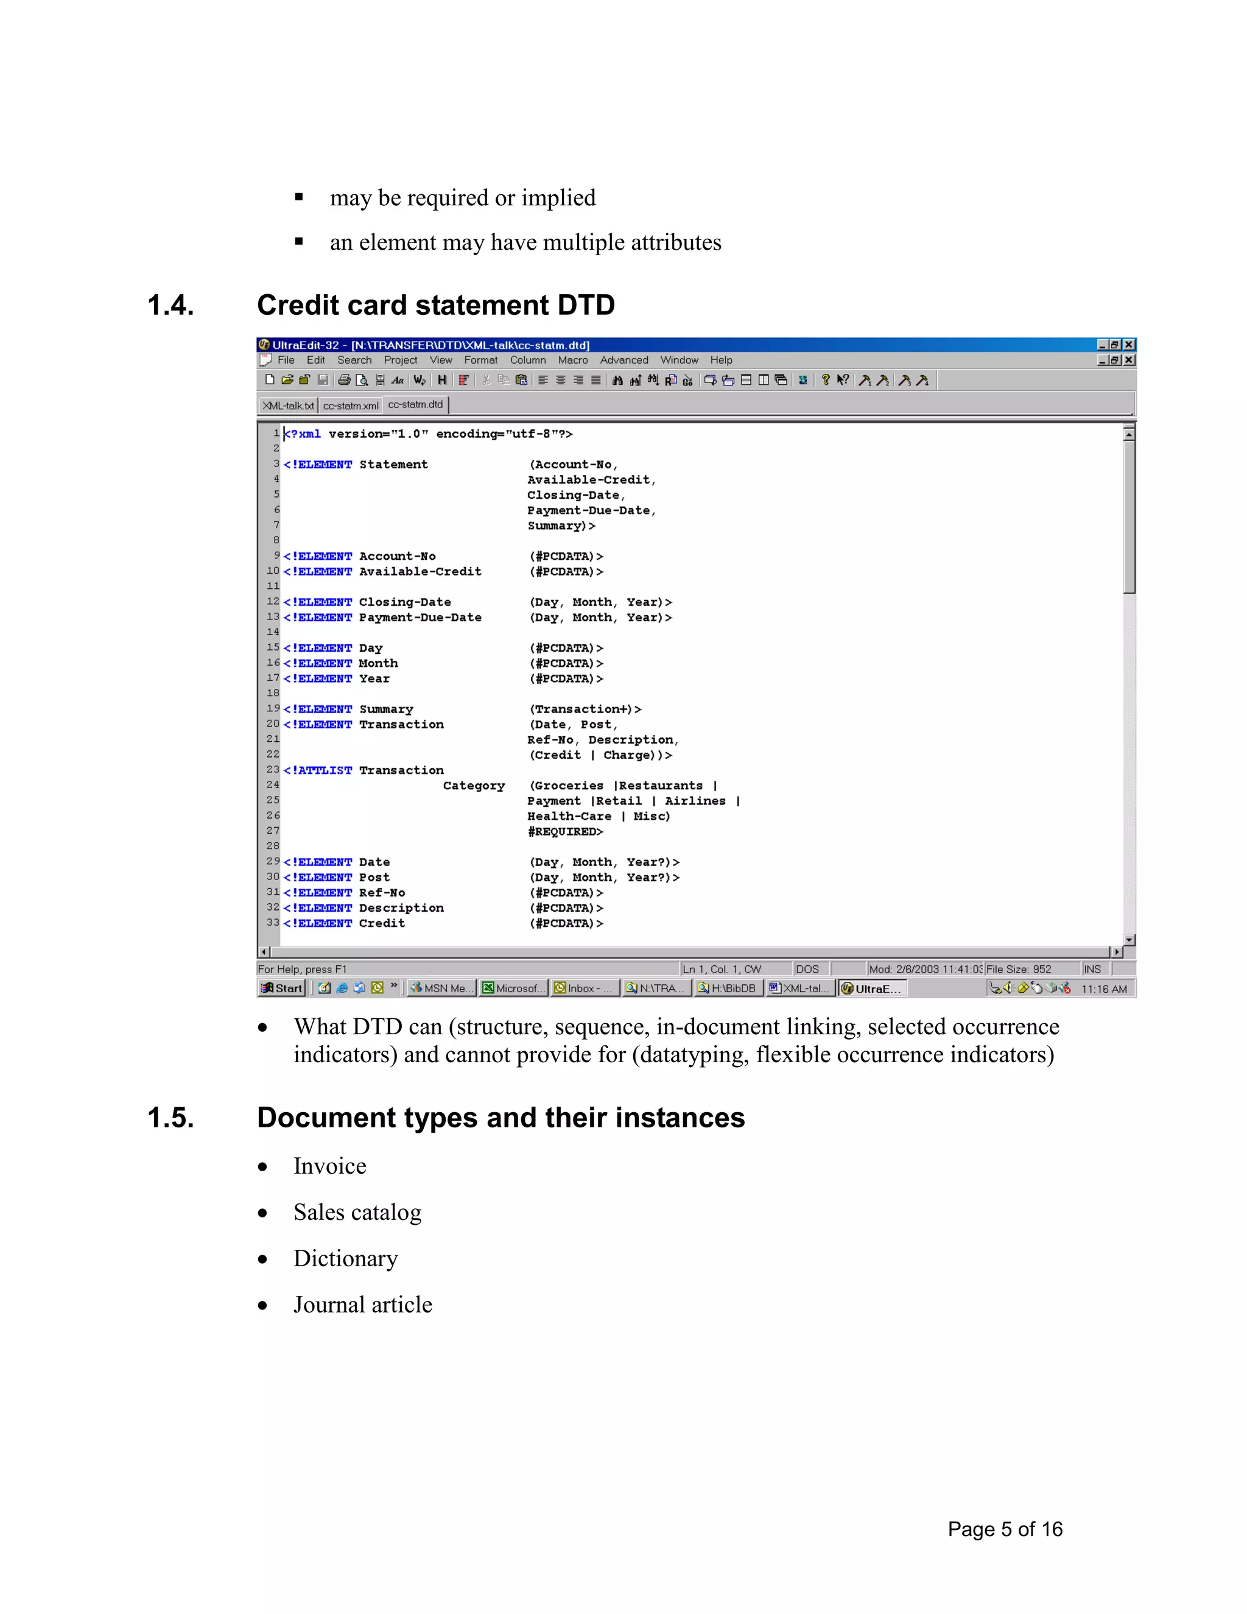Click the horizontal scrollbar right arrow
This screenshot has height=1614, width=1247.
tap(1117, 952)
